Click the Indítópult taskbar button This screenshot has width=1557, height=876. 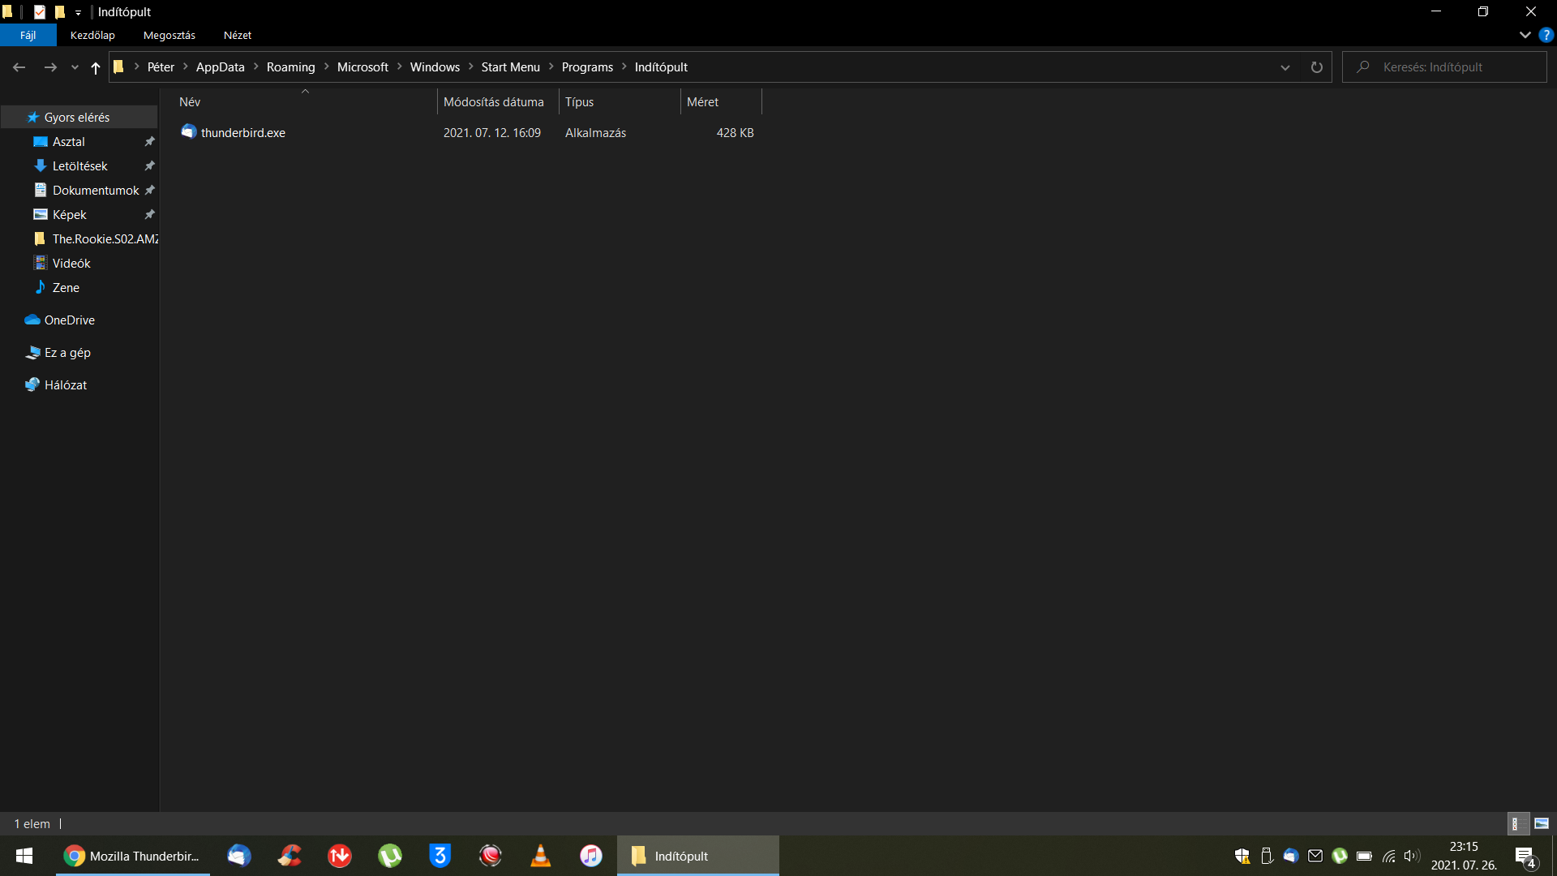tap(698, 856)
